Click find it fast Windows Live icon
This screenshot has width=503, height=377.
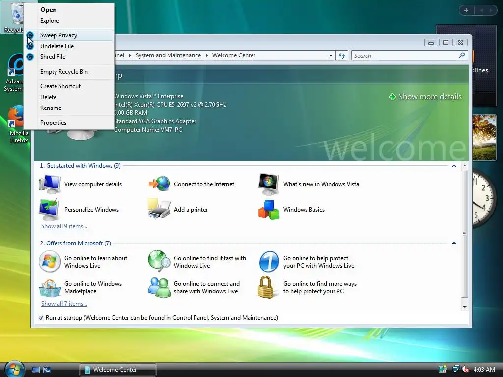159,262
